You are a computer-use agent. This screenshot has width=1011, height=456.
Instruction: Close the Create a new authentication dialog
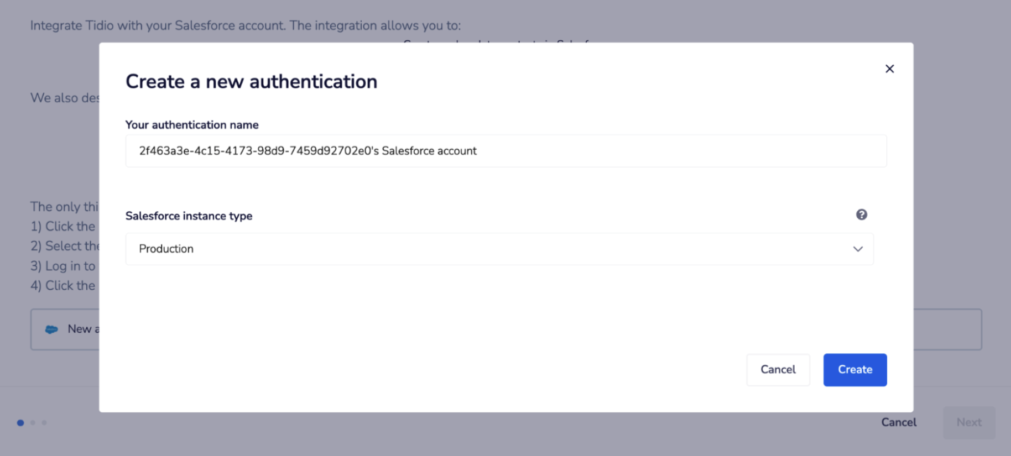pyautogui.click(x=889, y=69)
